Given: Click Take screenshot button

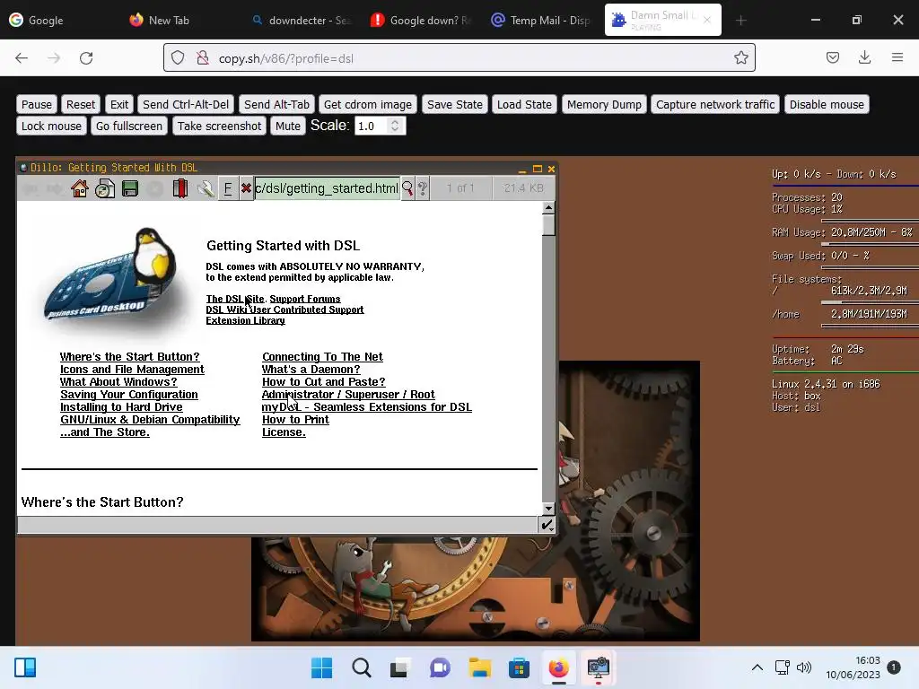Looking at the screenshot, I should coord(219,126).
